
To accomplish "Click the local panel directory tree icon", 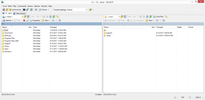I will pos(58,17).
